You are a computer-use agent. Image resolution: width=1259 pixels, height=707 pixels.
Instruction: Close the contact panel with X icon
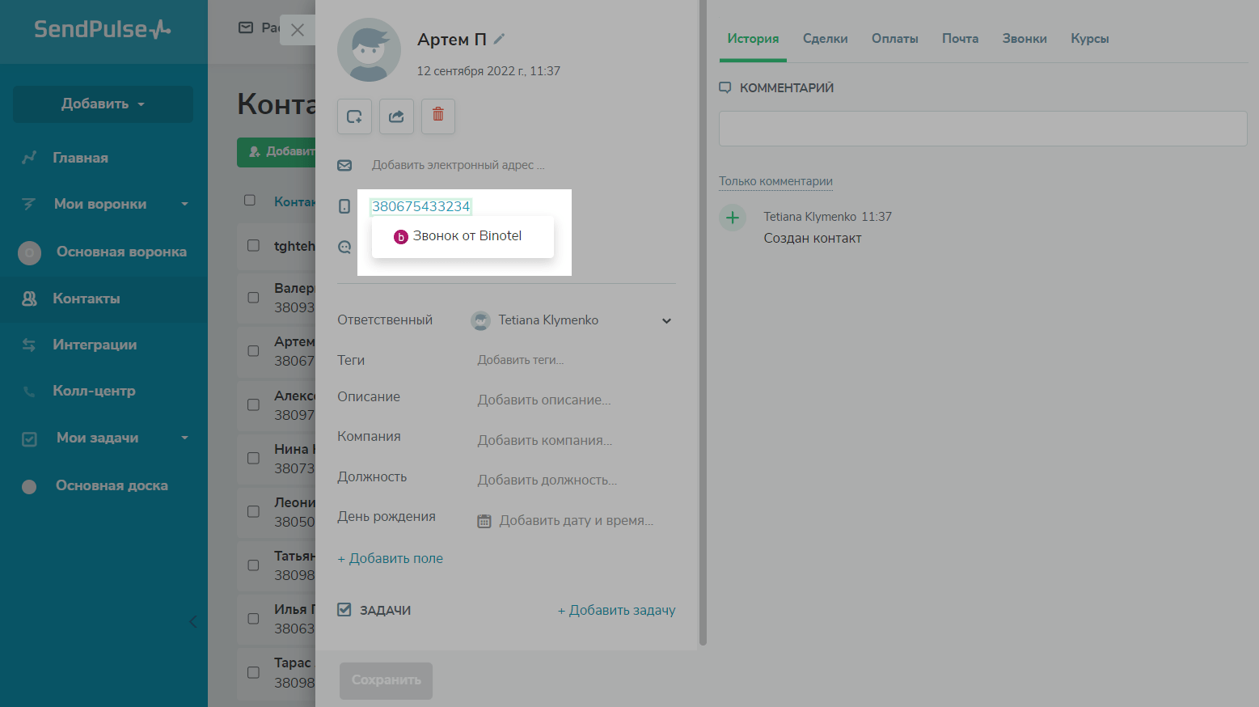coord(298,30)
